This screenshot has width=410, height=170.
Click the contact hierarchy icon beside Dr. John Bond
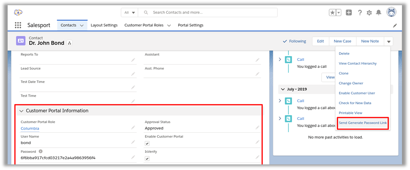point(69,43)
